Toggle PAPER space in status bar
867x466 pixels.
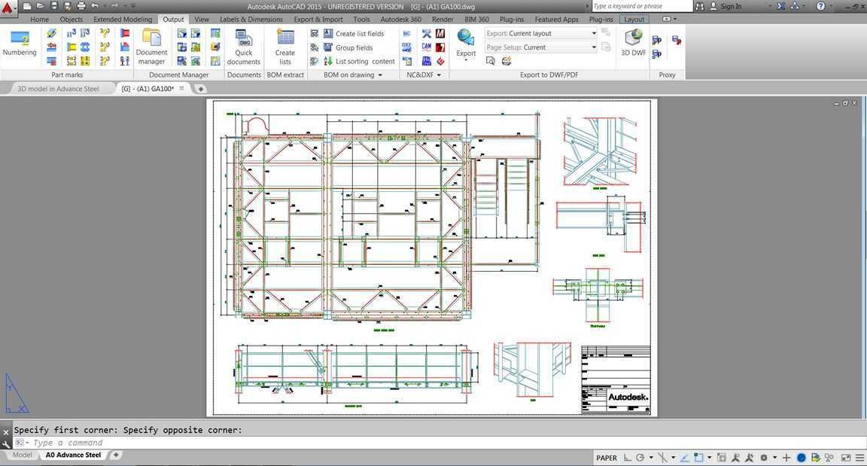(606, 458)
